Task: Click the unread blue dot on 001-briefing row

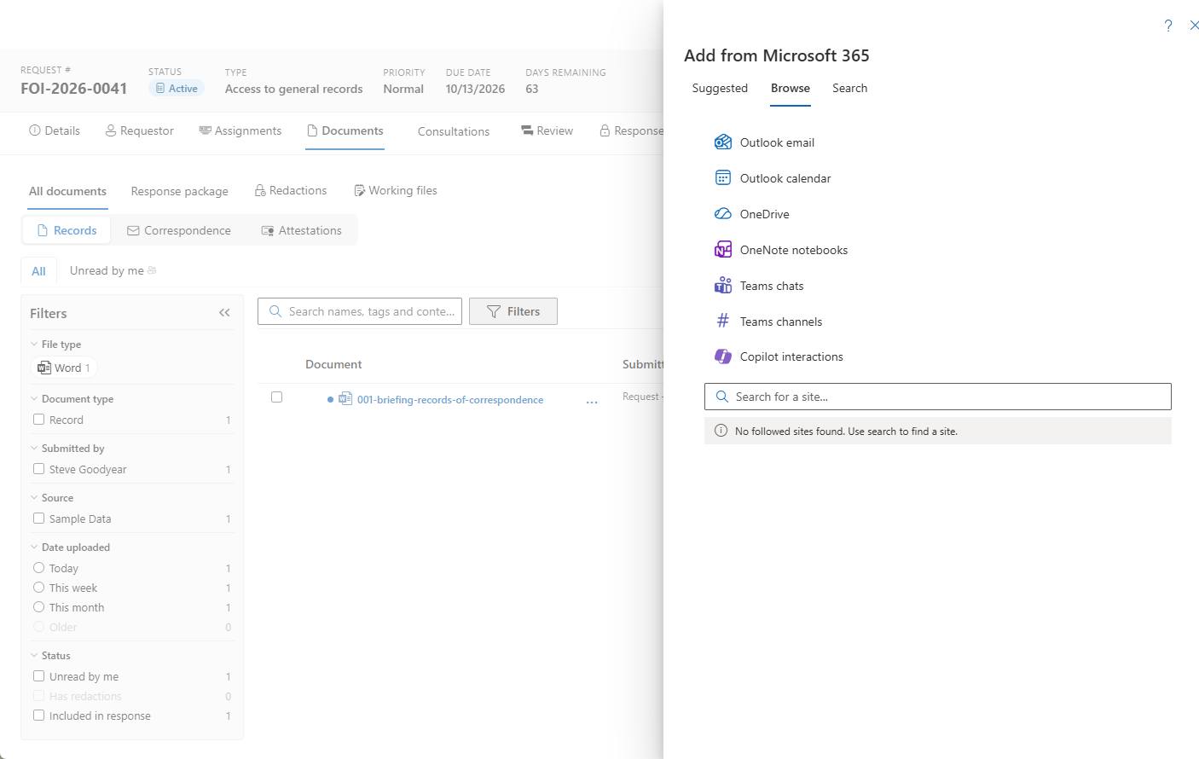Action: point(330,399)
